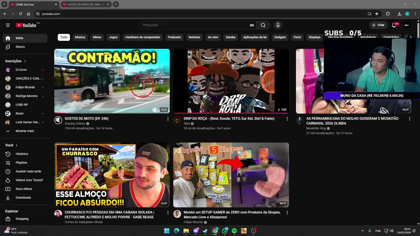Viewport: 420px width, 236px height.
Task: Open the Chrome downloads icon
Action: tap(399, 14)
